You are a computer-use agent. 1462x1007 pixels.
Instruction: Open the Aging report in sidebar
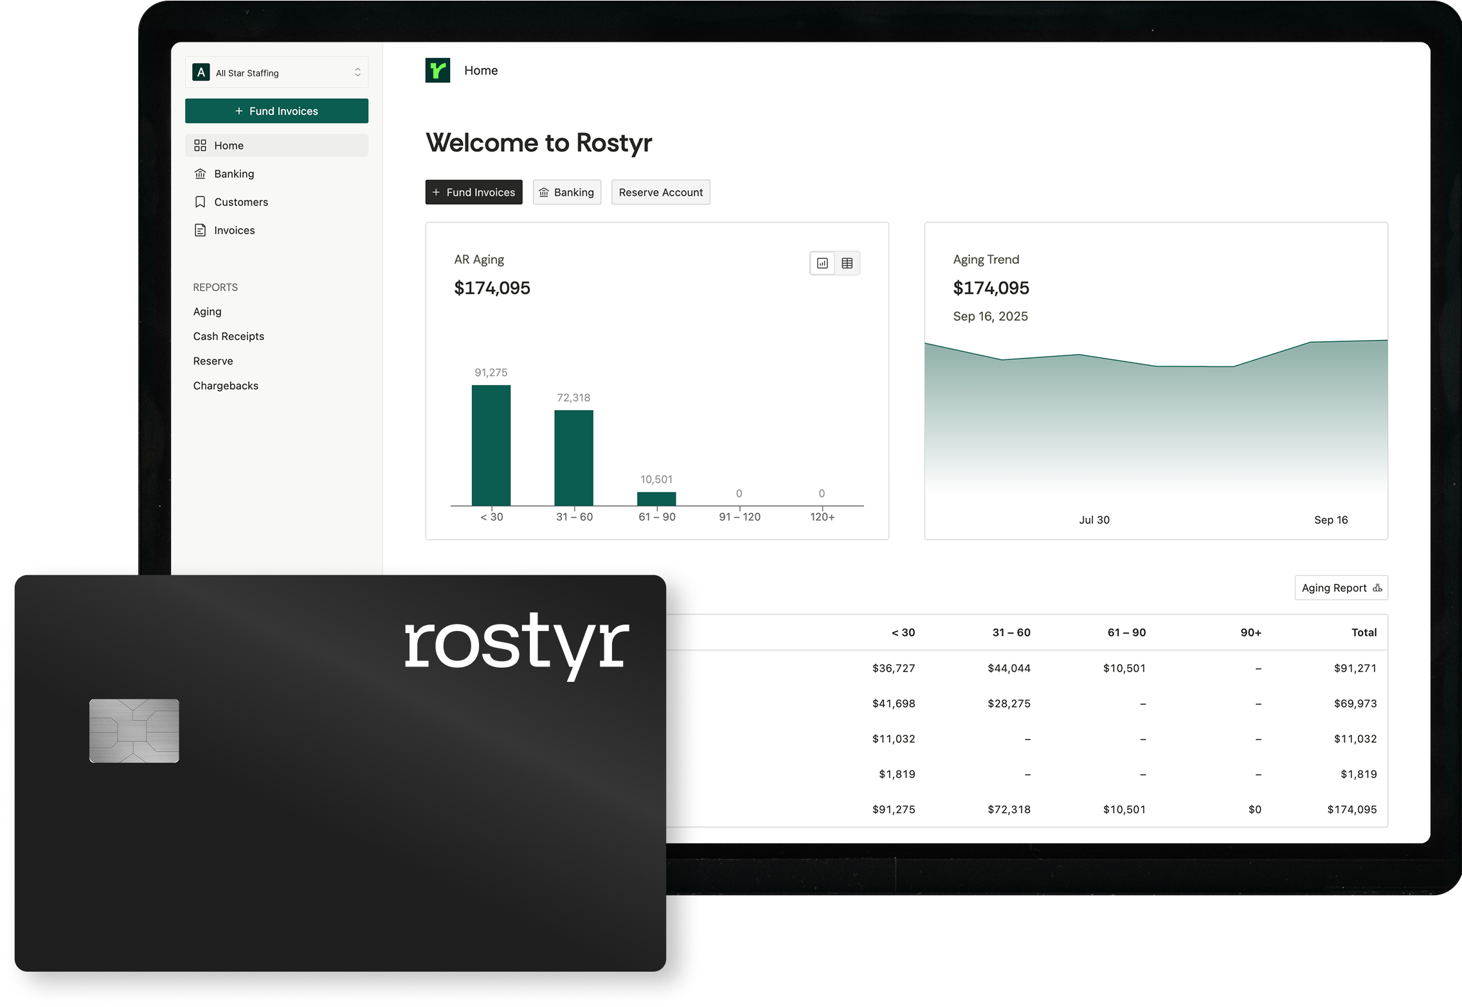[x=207, y=312]
